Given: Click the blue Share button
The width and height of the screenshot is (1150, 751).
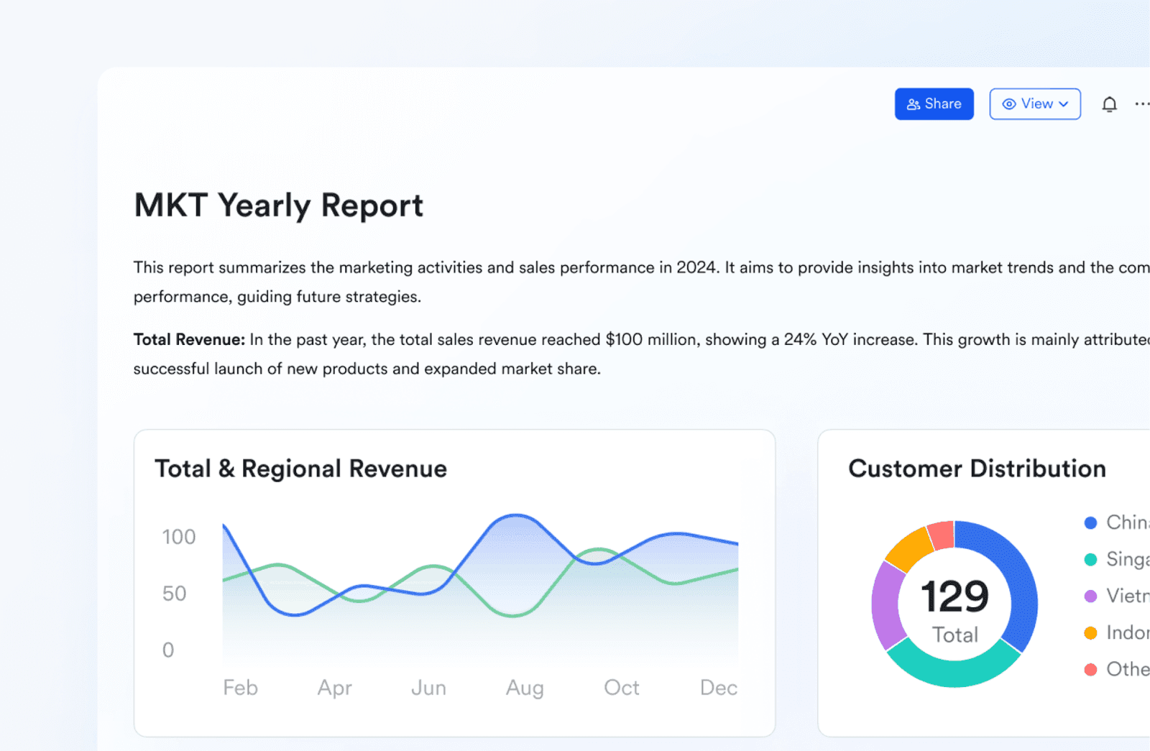Looking at the screenshot, I should click(x=934, y=104).
